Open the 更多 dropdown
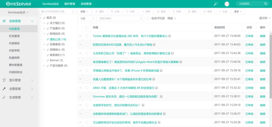Screen dimensions: 272x127 point(238,11)
